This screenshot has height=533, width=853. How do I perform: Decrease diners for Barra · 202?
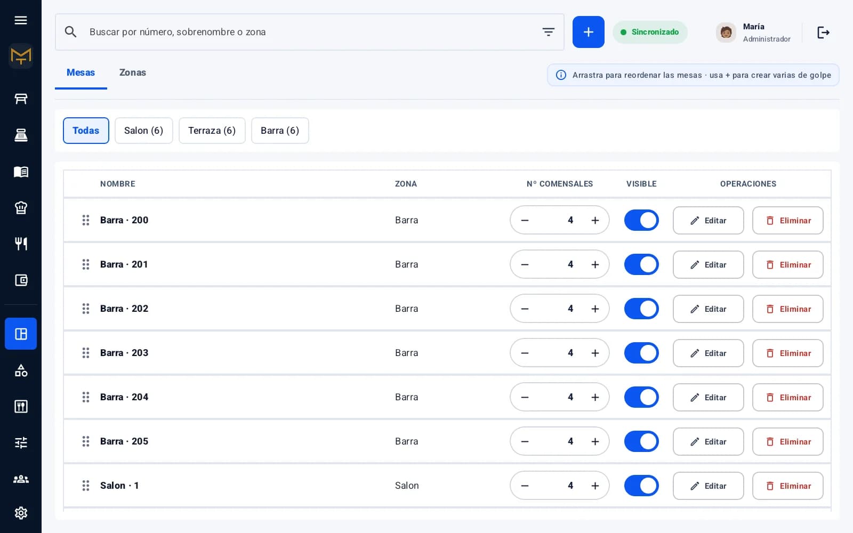(525, 309)
